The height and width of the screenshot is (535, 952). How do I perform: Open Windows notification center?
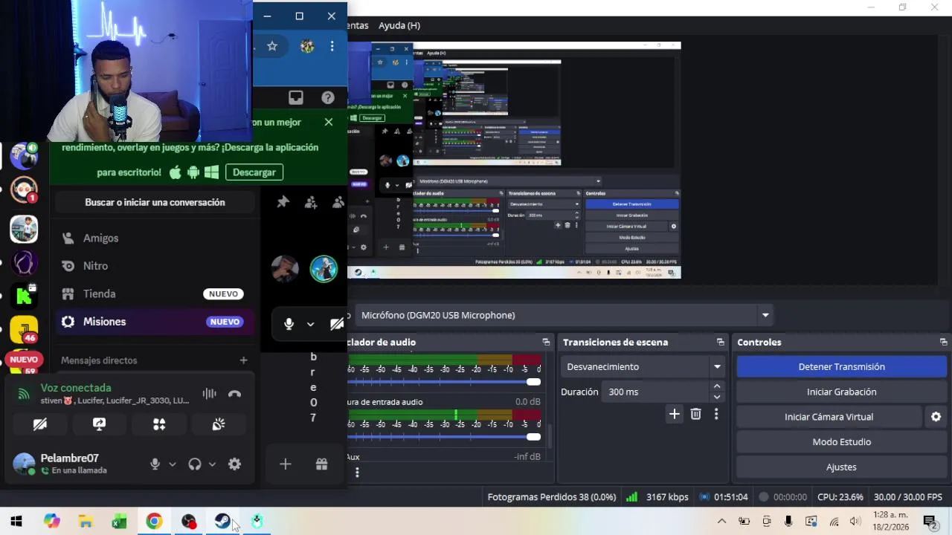[929, 522]
